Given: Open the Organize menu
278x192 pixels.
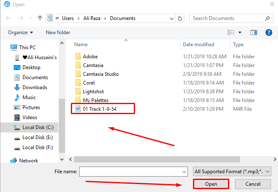Looking at the screenshot, I should [20, 32].
